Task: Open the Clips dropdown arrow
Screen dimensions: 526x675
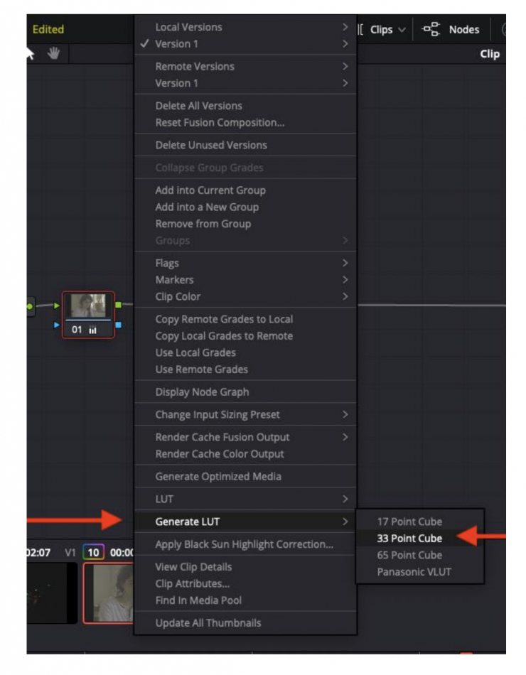Action: [x=402, y=30]
